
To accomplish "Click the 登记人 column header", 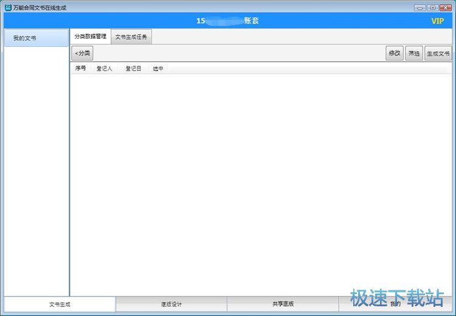I will 105,68.
